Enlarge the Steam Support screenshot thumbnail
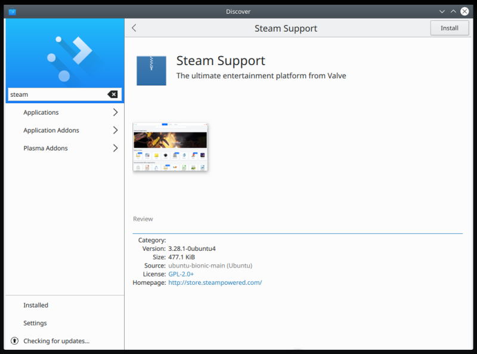 [170, 147]
